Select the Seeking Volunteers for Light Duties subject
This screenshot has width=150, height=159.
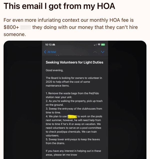[x=74, y=62]
